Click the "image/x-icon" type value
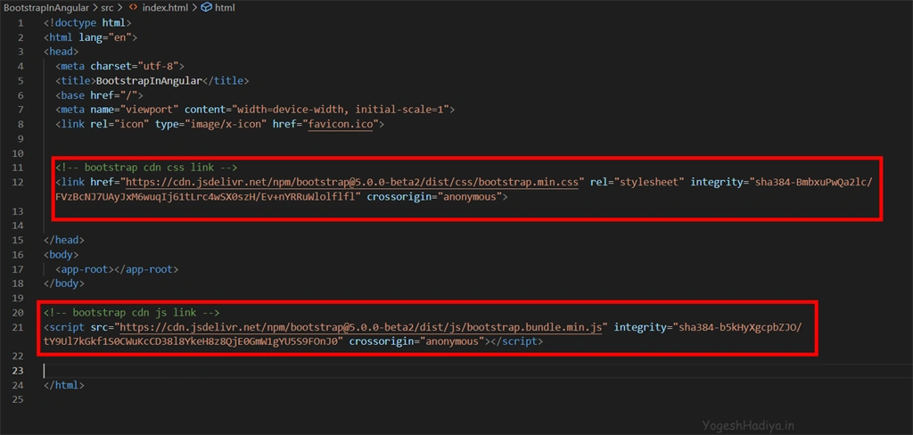The height and width of the screenshot is (435, 913). pos(225,124)
